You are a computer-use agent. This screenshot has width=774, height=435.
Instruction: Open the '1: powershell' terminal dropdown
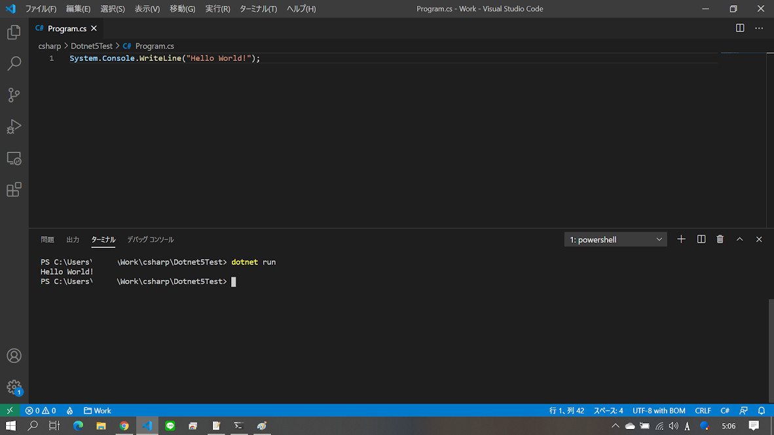[614, 239]
